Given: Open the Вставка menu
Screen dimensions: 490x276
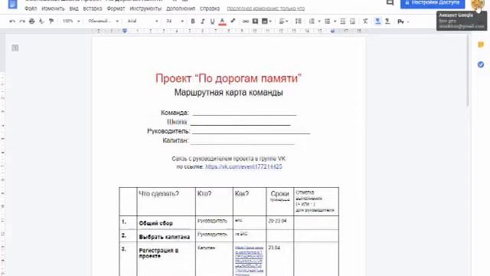Looking at the screenshot, I should (93, 8).
